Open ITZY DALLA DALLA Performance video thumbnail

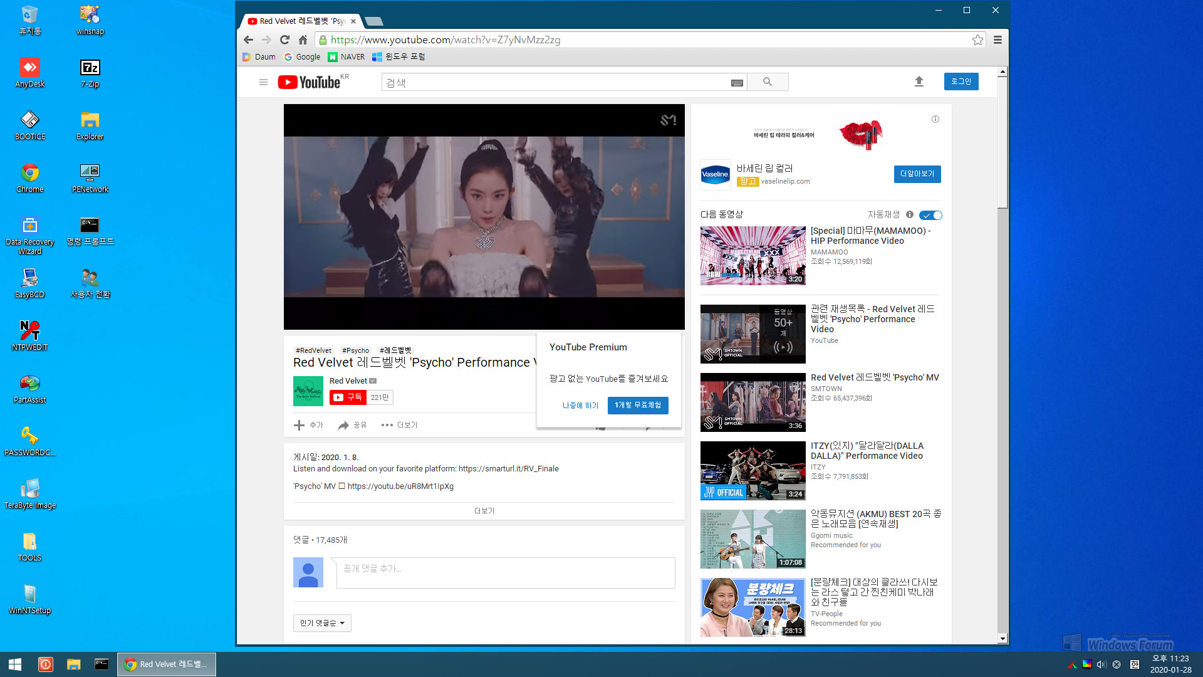point(753,471)
